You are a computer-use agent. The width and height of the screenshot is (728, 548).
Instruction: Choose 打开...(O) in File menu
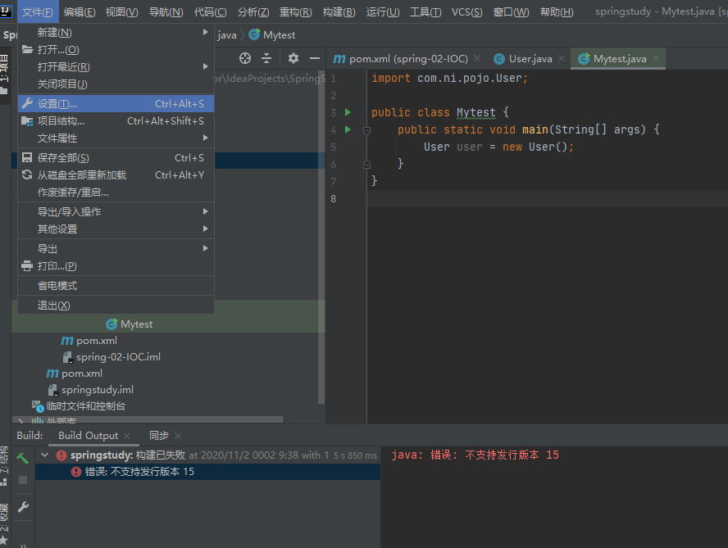pyautogui.click(x=116, y=50)
